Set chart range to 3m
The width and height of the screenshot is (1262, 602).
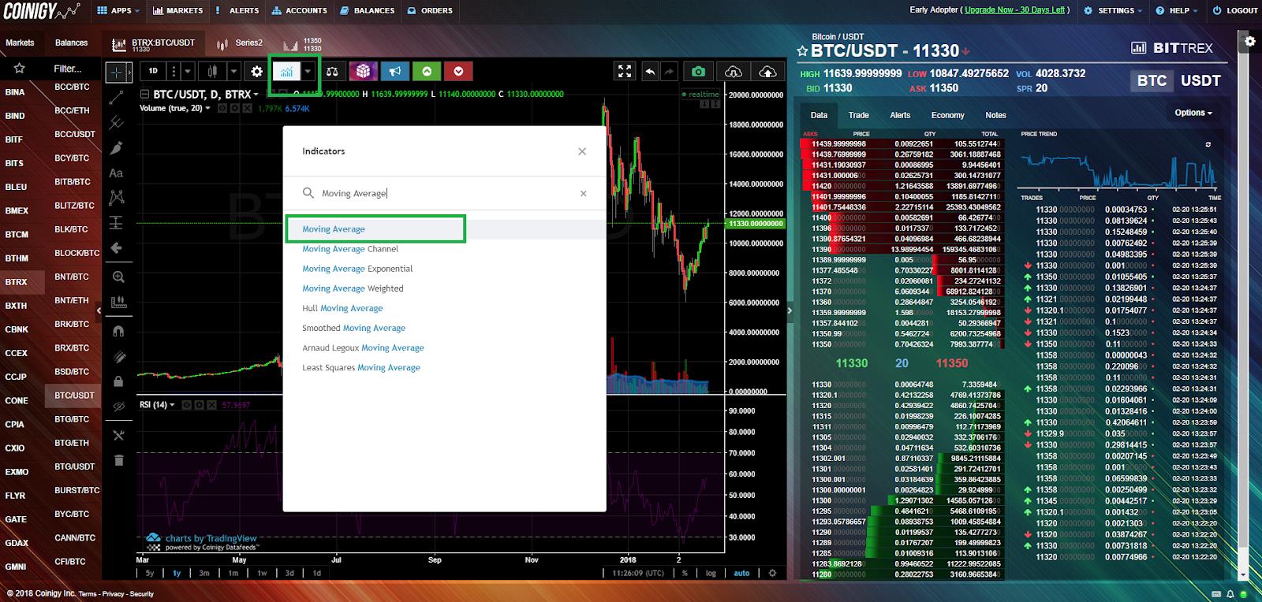pyautogui.click(x=204, y=573)
